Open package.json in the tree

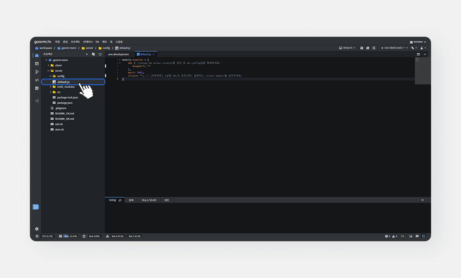65,103
